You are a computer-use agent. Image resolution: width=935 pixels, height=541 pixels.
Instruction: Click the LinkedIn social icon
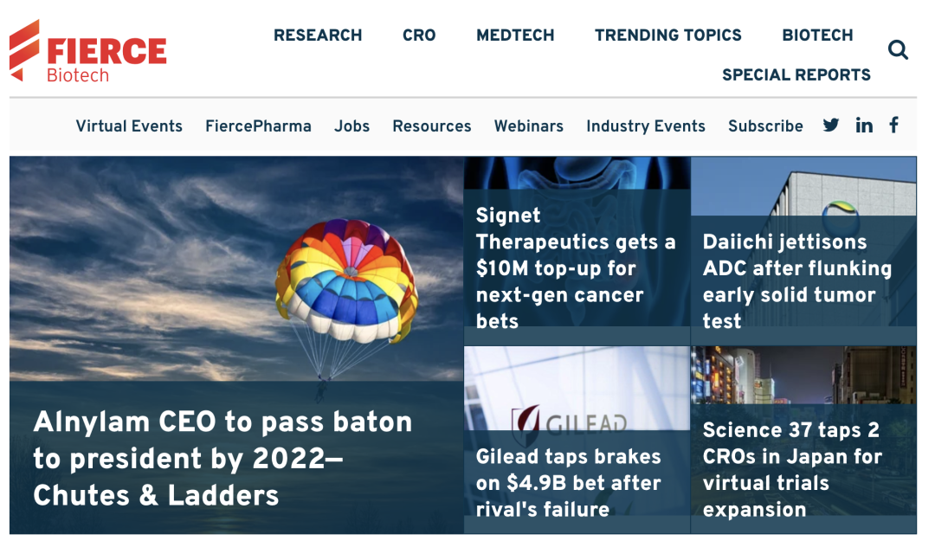[x=863, y=126]
